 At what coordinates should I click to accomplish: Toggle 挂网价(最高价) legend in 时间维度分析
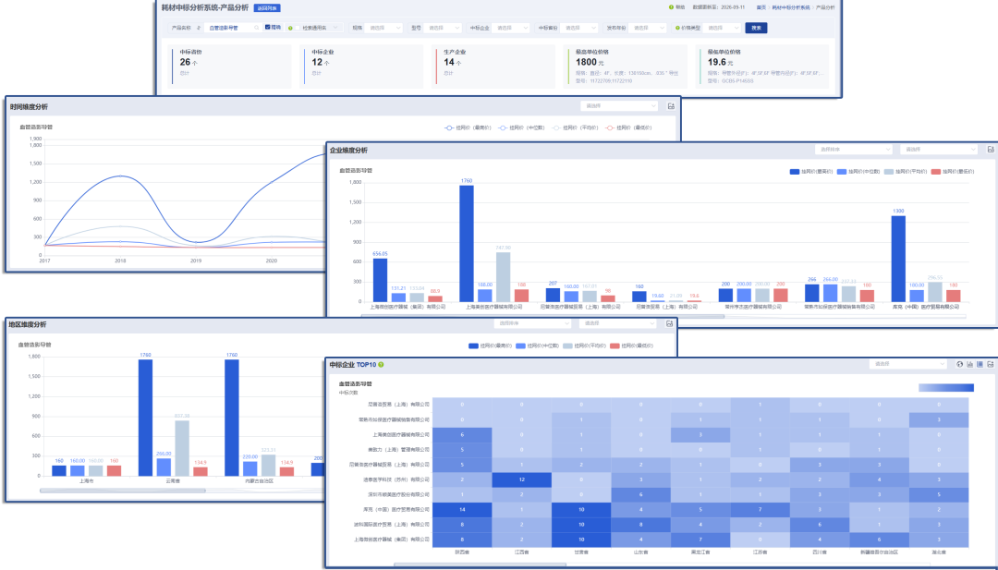[468, 127]
